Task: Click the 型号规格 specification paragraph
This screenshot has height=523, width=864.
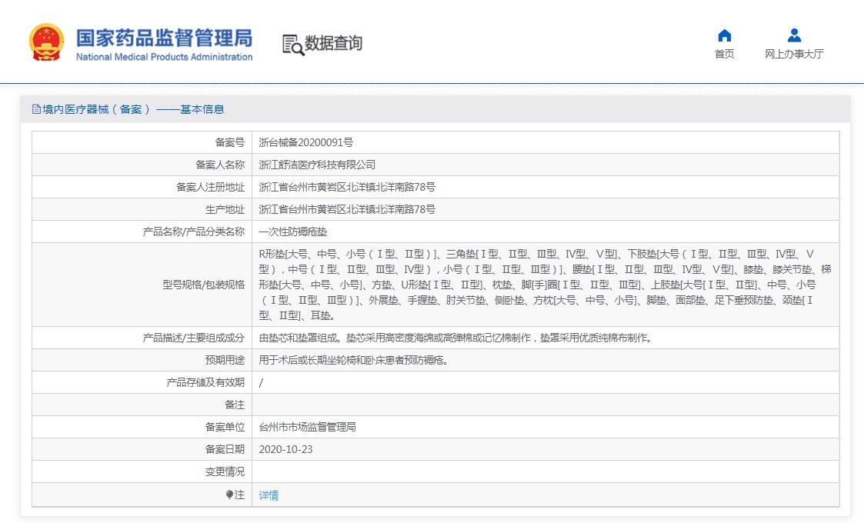Action: point(545,285)
